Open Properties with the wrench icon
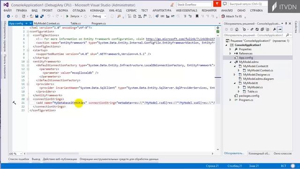 (274, 29)
